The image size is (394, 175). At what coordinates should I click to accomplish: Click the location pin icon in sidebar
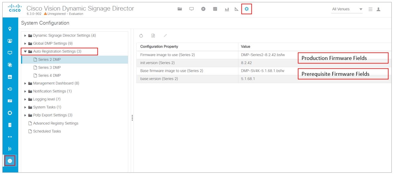(x=10, y=29)
